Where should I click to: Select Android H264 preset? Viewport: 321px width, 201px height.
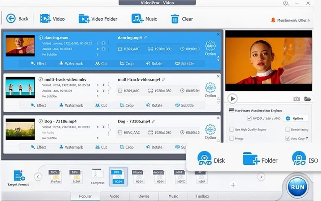[x=160, y=177]
